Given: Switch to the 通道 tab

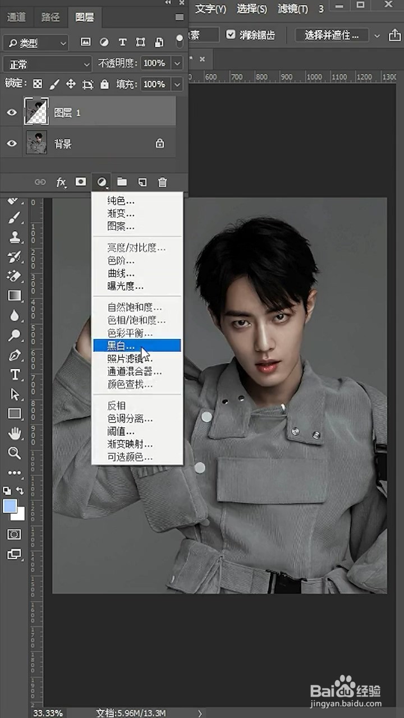Looking at the screenshot, I should 16,17.
